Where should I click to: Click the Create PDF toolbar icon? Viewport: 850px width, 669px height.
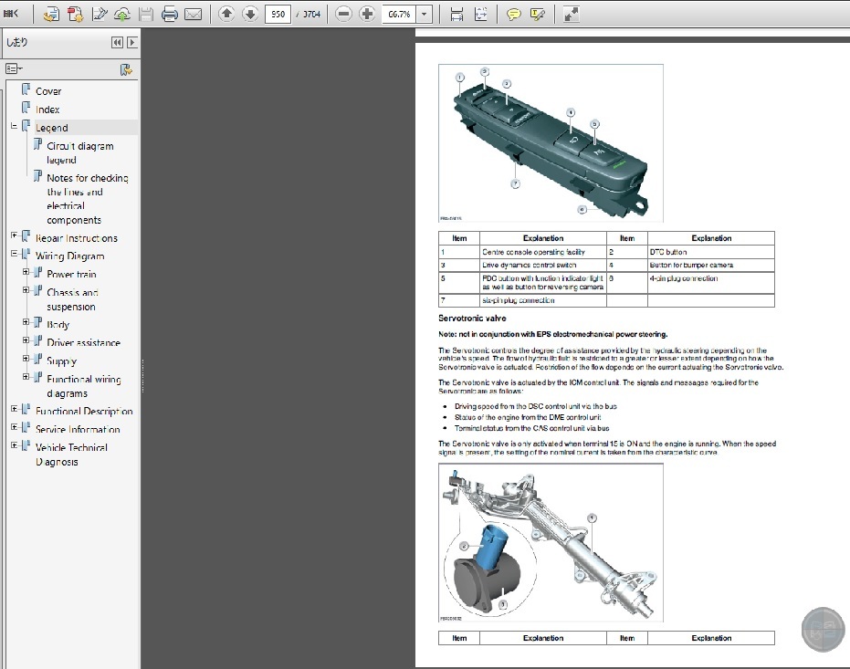point(51,14)
